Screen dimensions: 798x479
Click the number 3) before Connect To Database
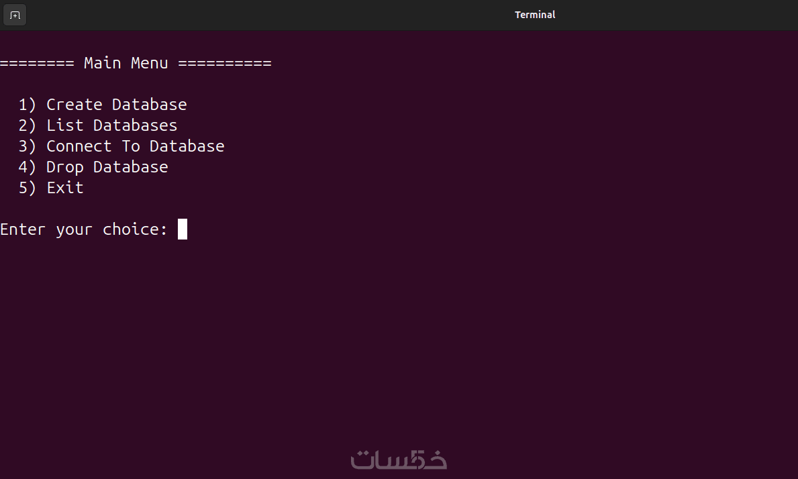click(28, 146)
